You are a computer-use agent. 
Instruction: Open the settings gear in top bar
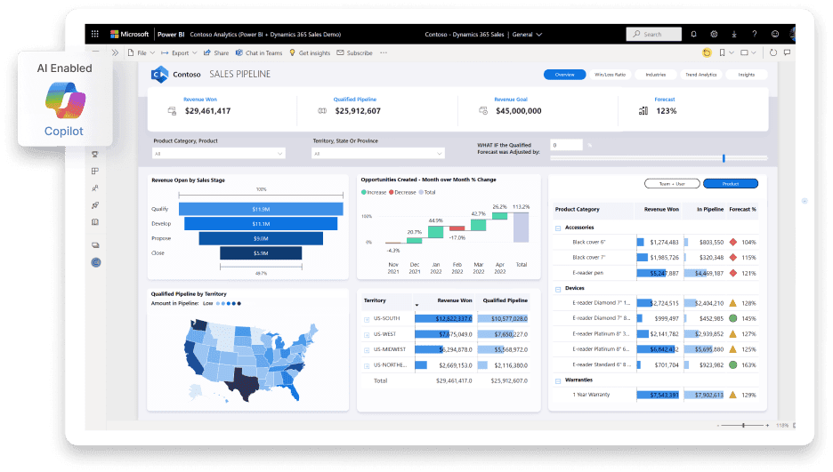(714, 34)
